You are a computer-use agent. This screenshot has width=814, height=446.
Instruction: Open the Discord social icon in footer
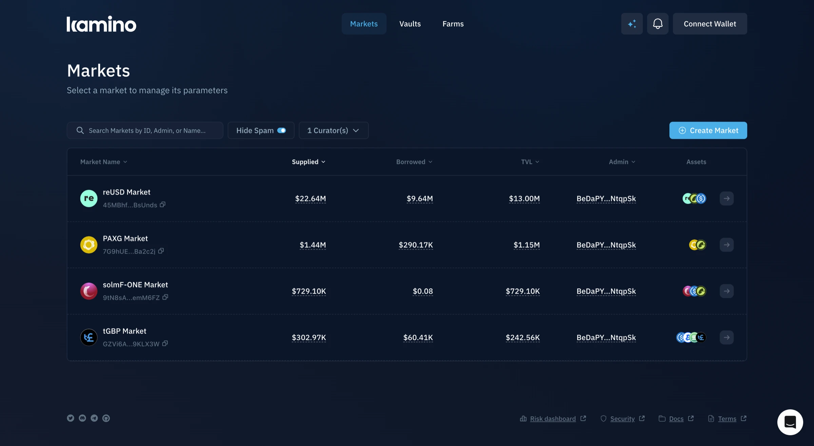pyautogui.click(x=82, y=418)
